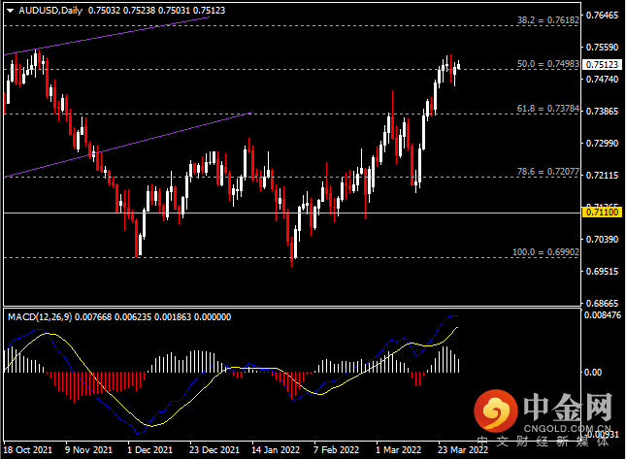Click the 1 Dec 2021 date label

click(x=149, y=450)
